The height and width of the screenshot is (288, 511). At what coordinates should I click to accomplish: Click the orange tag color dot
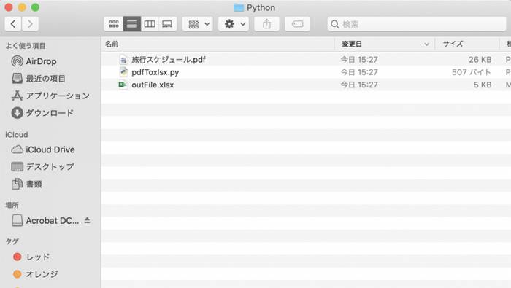click(x=18, y=274)
